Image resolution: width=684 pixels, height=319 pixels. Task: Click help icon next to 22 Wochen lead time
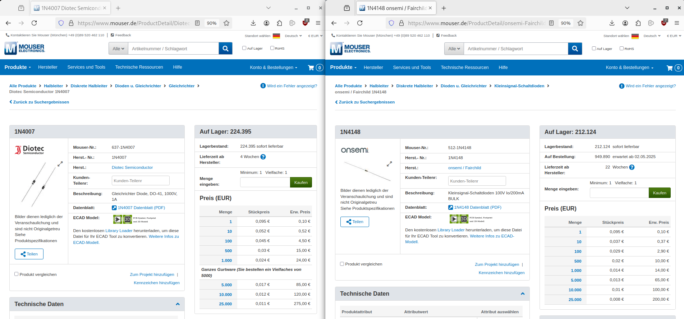click(632, 167)
